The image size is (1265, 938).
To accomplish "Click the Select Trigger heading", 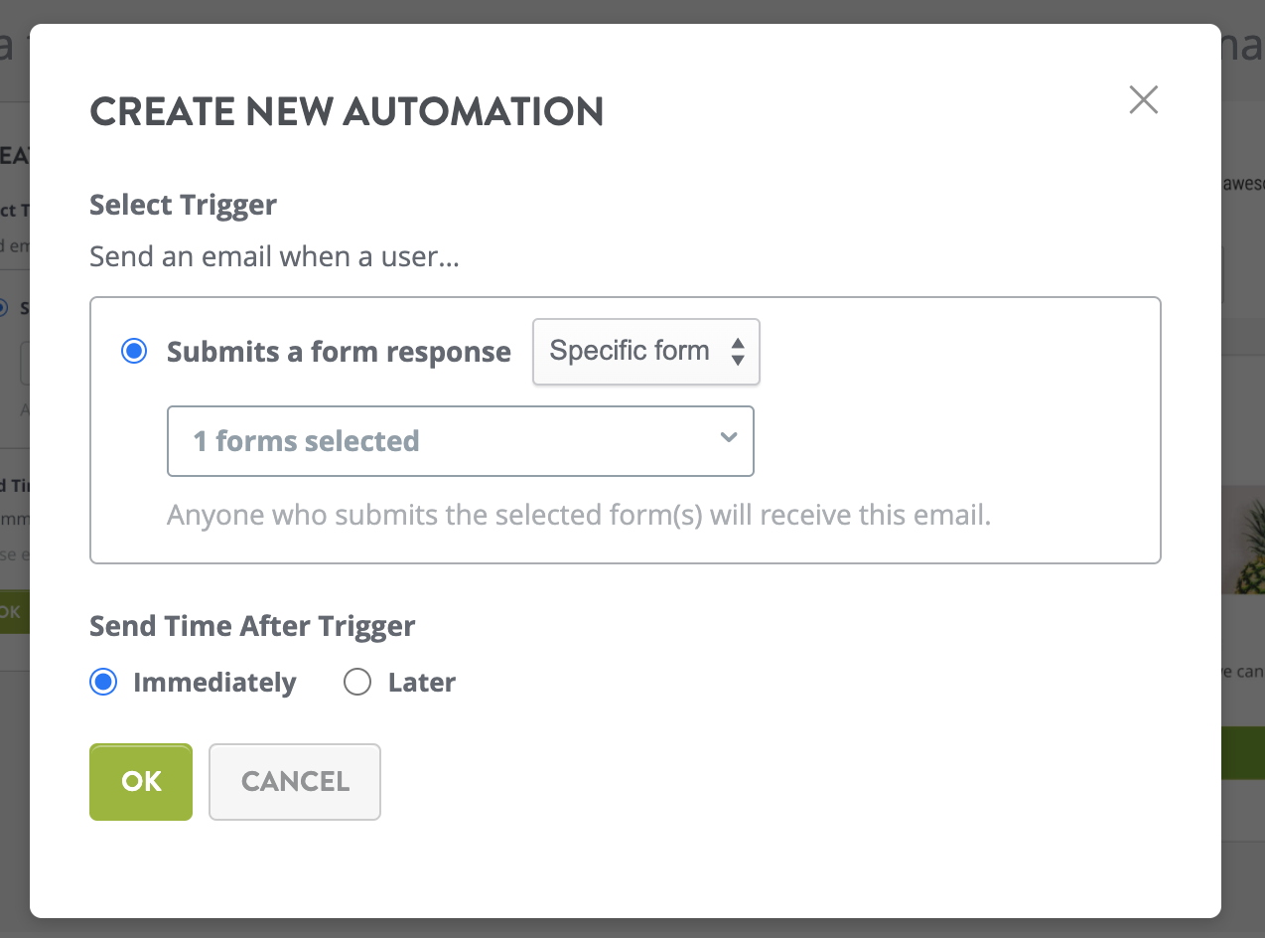I will (183, 205).
